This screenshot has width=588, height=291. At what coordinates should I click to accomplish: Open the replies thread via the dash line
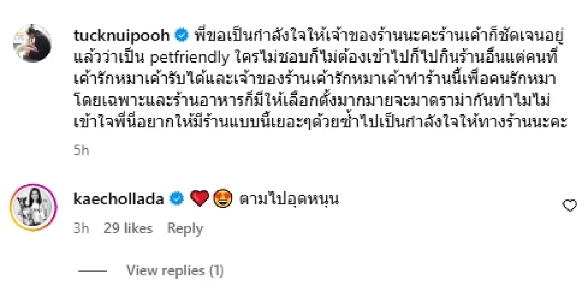91,270
